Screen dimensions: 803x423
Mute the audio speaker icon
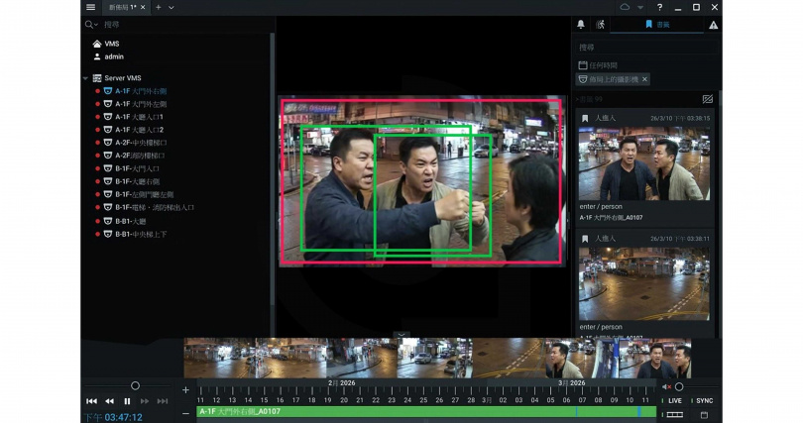coord(666,386)
